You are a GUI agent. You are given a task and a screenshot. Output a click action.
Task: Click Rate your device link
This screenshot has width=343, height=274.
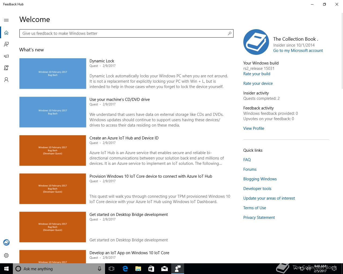258,83
